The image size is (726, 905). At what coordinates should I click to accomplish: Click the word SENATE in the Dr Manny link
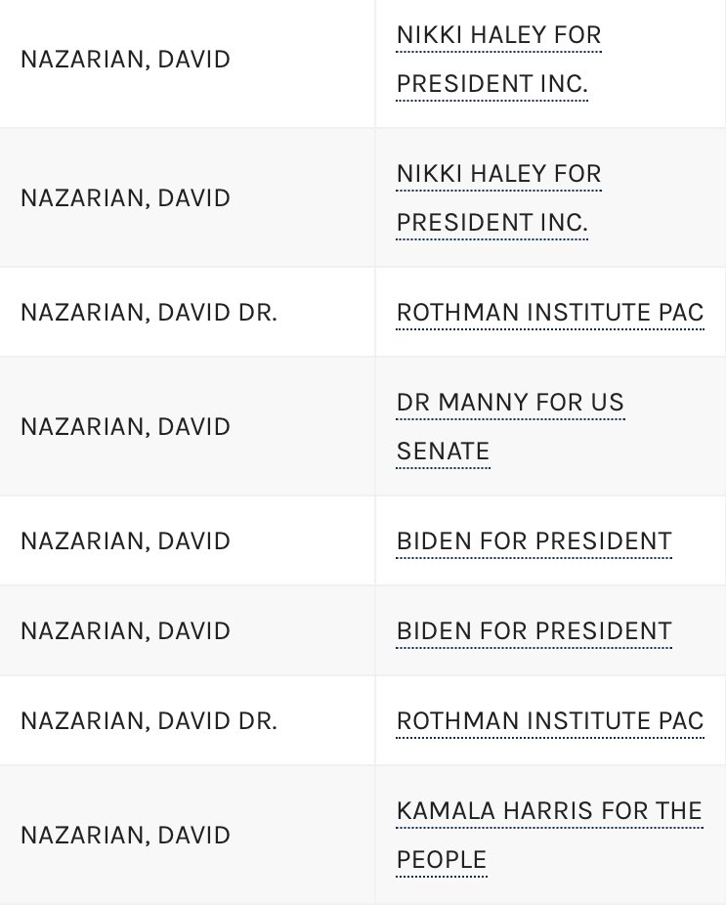pos(443,452)
